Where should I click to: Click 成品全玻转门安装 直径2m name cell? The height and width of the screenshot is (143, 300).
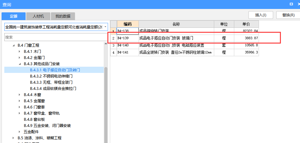pyautogui.click(x=176, y=53)
